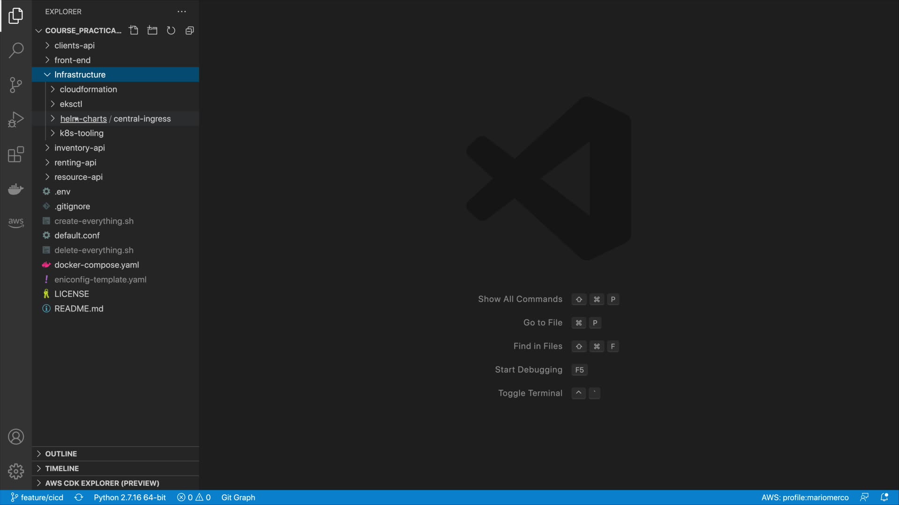Screen dimensions: 899x505
Task: Open the Source Control view
Action: coord(16,85)
